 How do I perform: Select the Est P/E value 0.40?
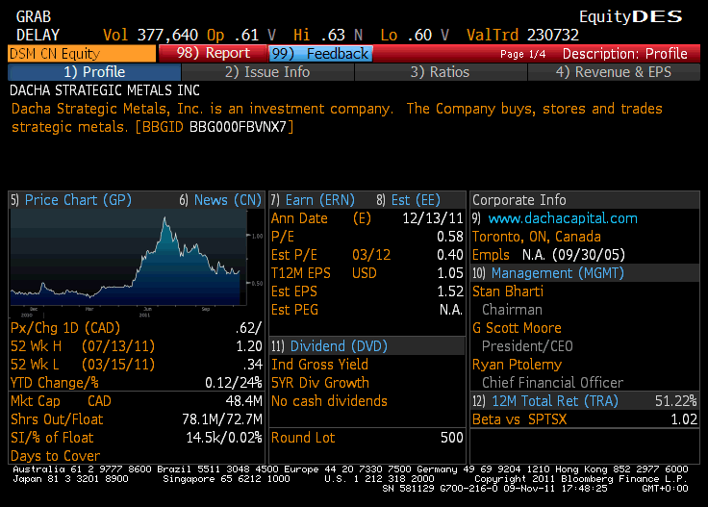click(450, 255)
